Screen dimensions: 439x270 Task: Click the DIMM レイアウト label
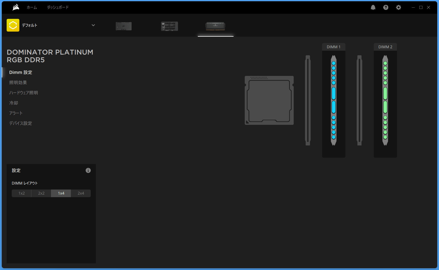click(x=25, y=183)
